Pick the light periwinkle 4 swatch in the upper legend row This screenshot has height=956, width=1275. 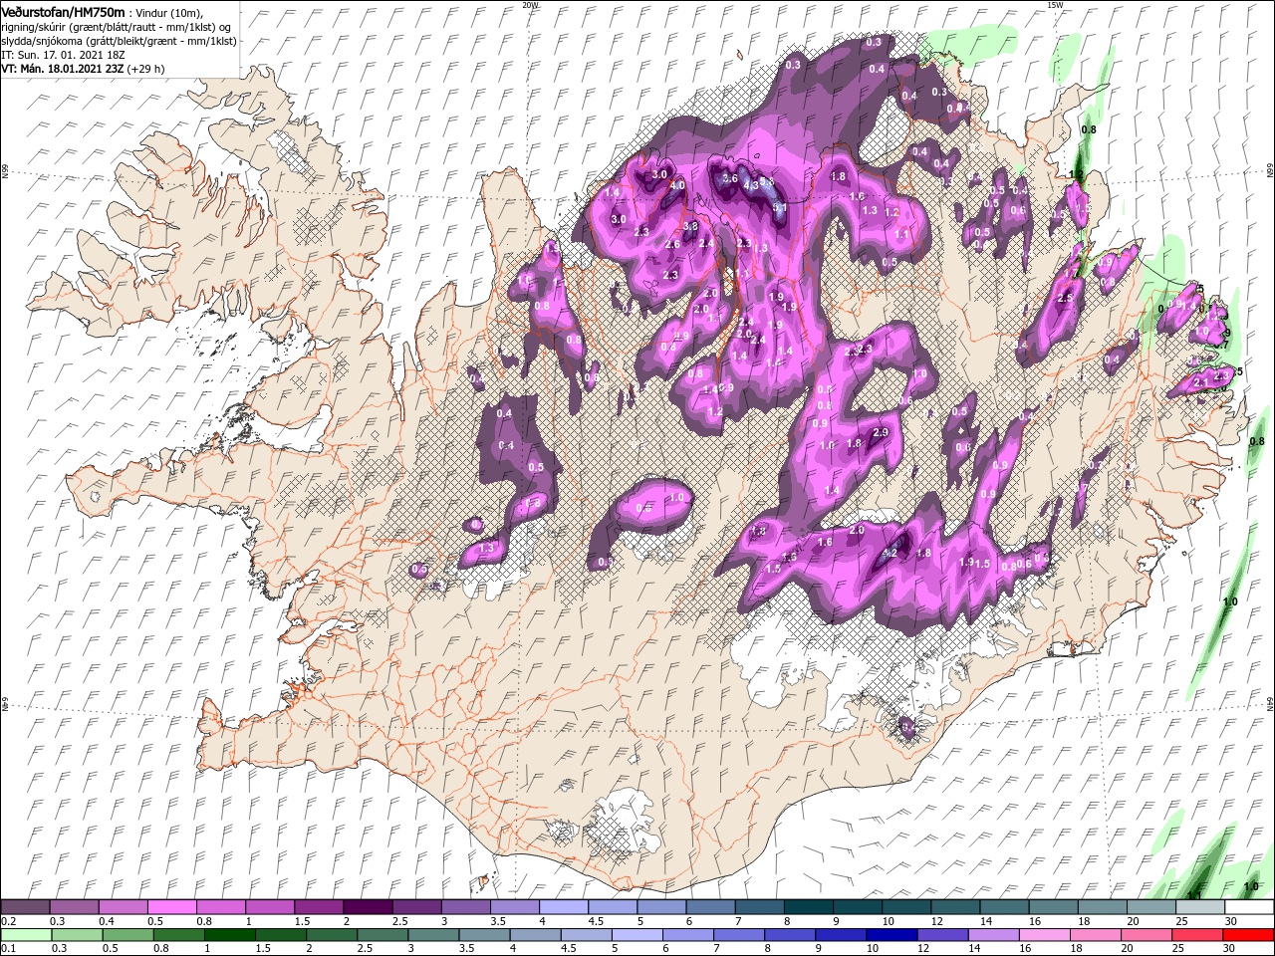[562, 906]
